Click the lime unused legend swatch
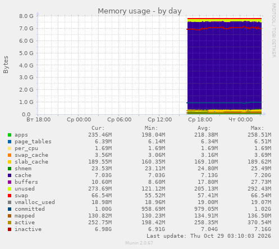279x249 pixels. pyautogui.click(x=10, y=189)
